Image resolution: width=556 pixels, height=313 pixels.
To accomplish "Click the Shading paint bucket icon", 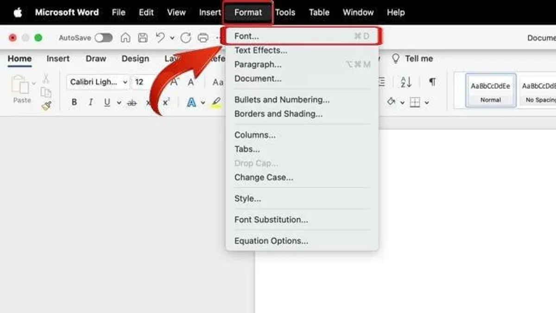I will click(392, 102).
